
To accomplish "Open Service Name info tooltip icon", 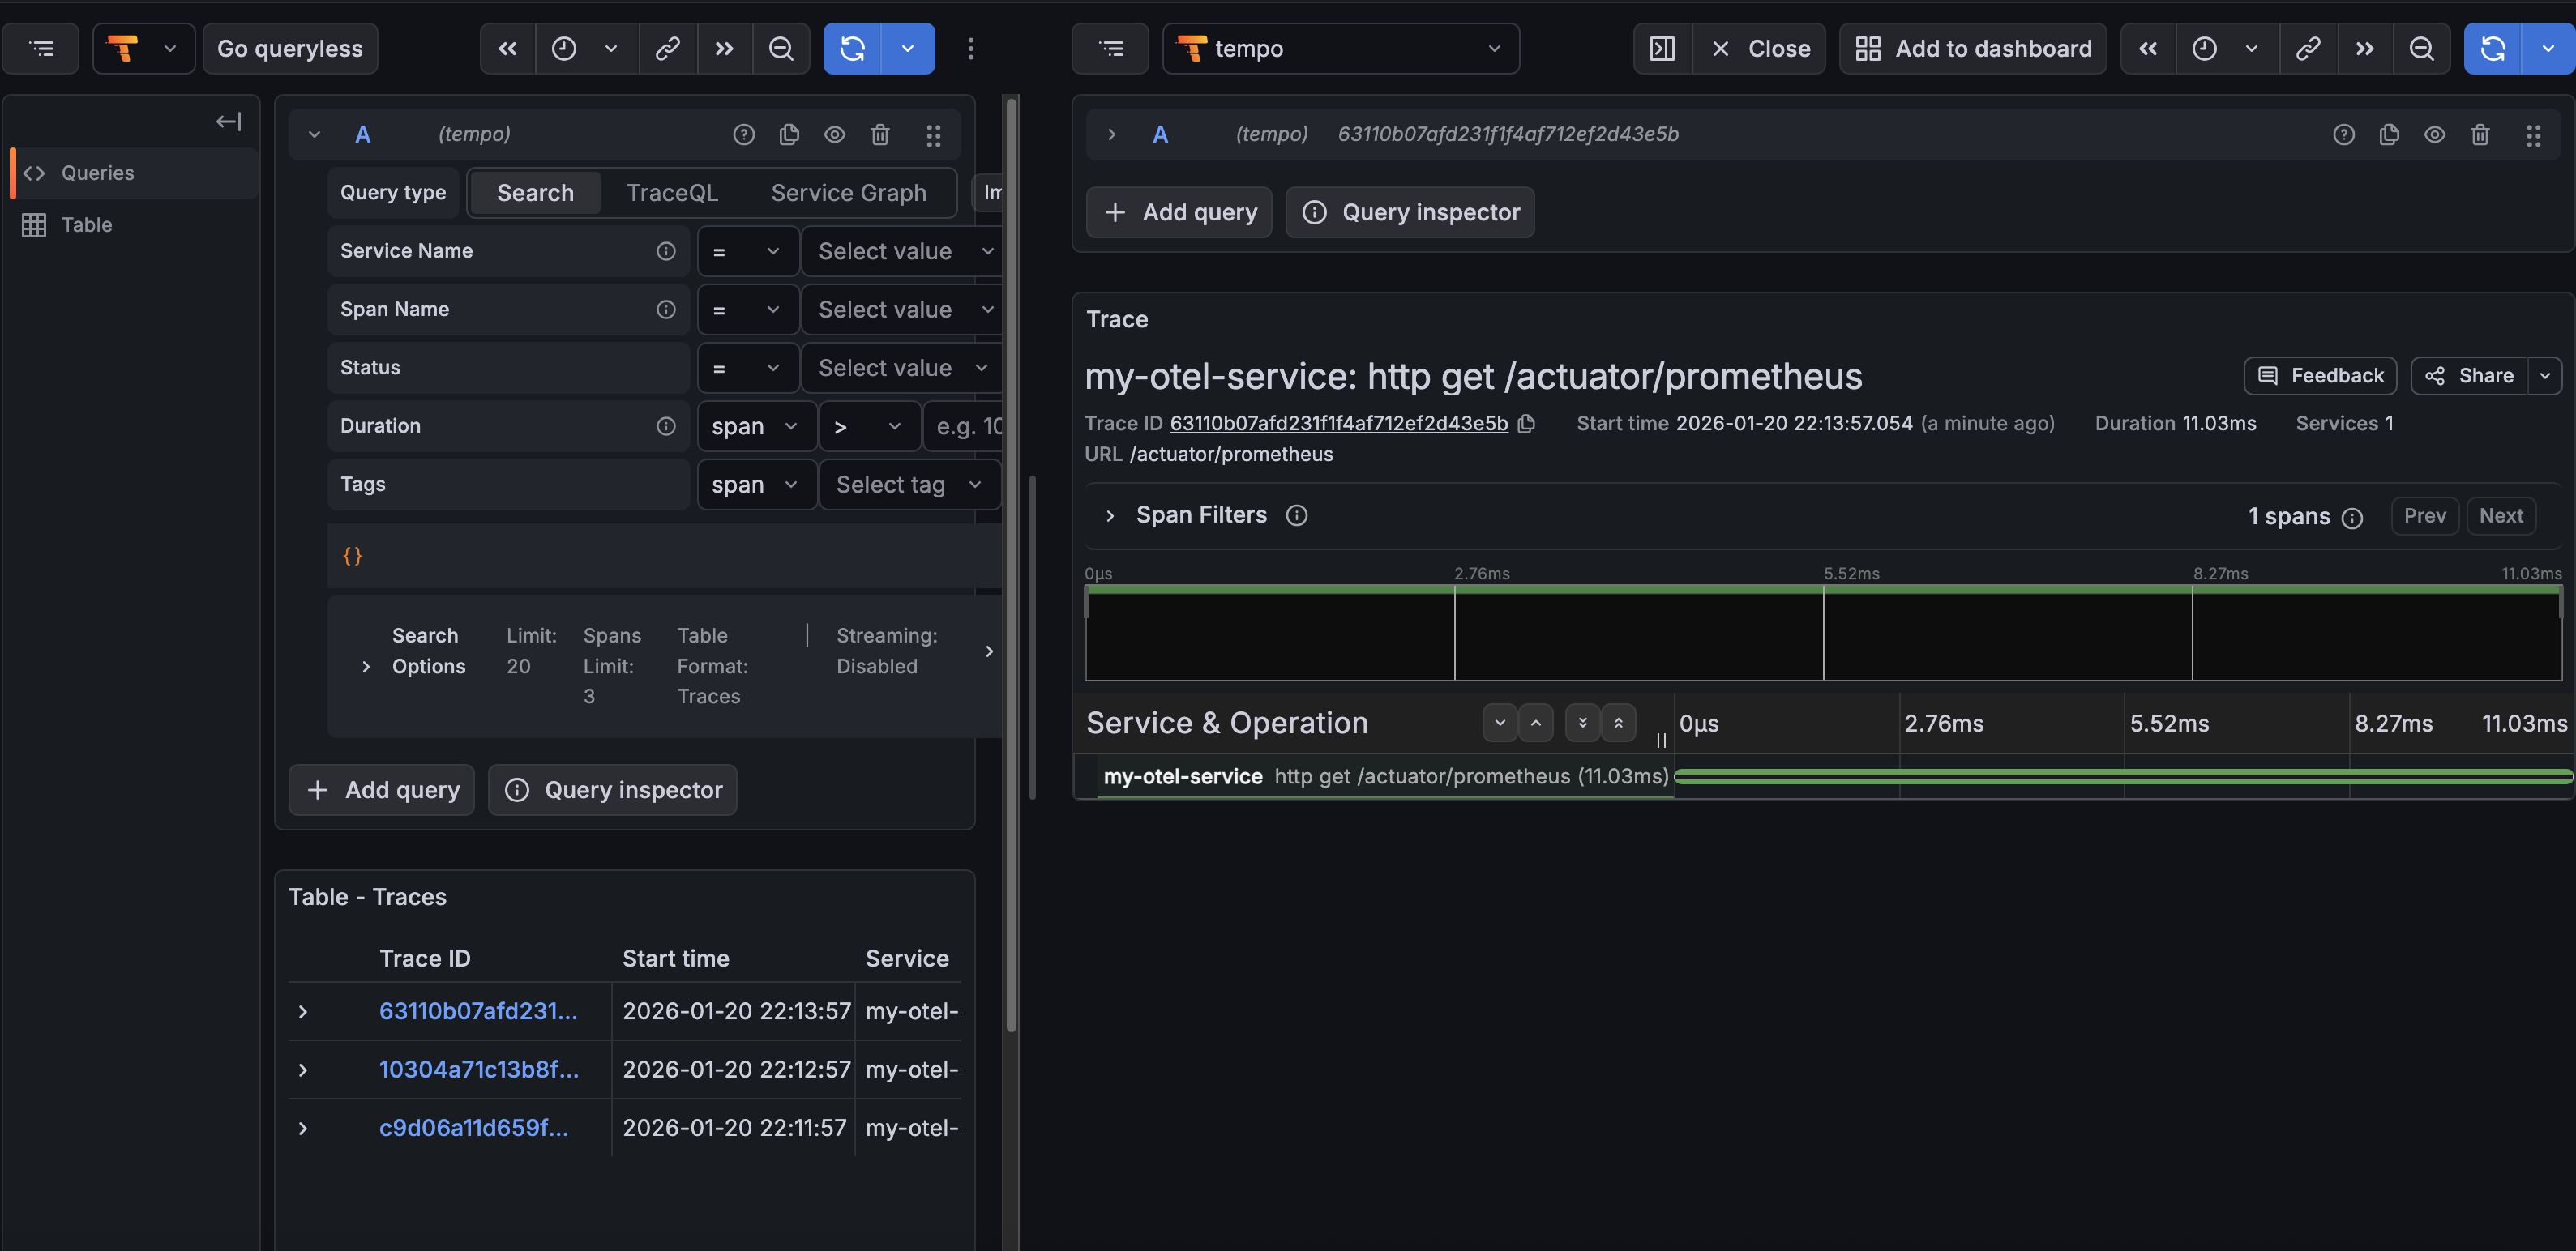I will coord(665,251).
